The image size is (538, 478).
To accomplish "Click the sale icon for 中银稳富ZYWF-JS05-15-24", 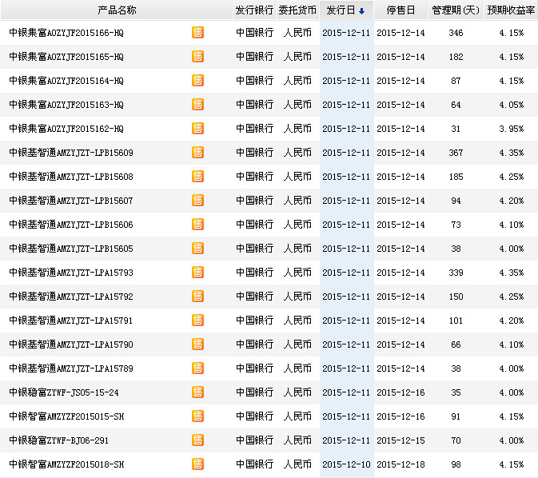I will (x=197, y=392).
